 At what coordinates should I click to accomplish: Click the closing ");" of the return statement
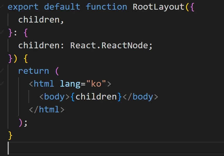[23, 123]
